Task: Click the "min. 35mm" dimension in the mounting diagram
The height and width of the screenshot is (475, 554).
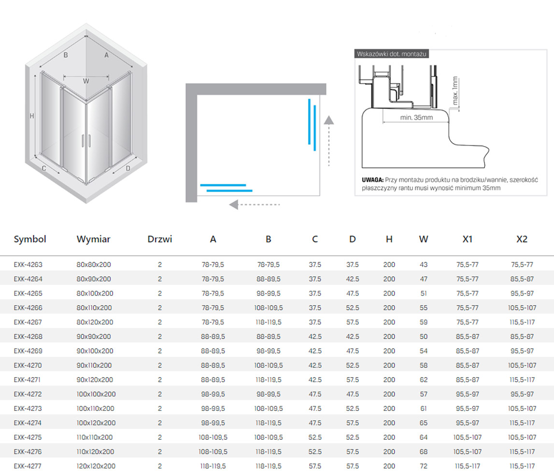Action: coord(416,118)
